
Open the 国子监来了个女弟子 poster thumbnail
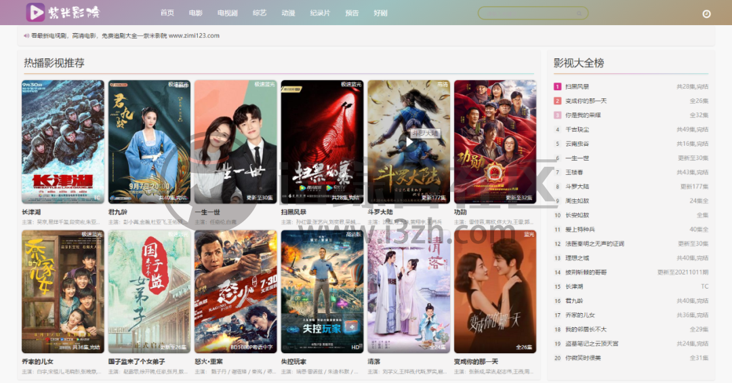(149, 291)
